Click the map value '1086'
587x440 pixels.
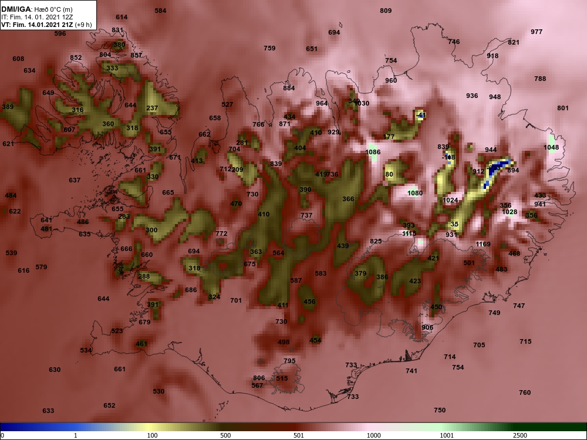click(x=373, y=152)
